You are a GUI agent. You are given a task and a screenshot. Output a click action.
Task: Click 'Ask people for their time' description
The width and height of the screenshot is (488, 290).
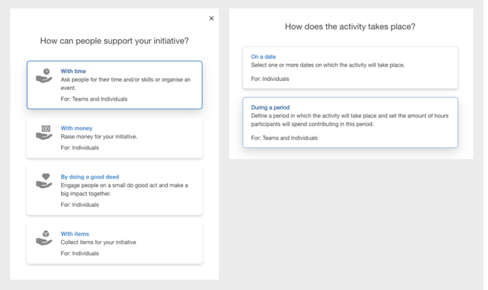pyautogui.click(x=126, y=84)
